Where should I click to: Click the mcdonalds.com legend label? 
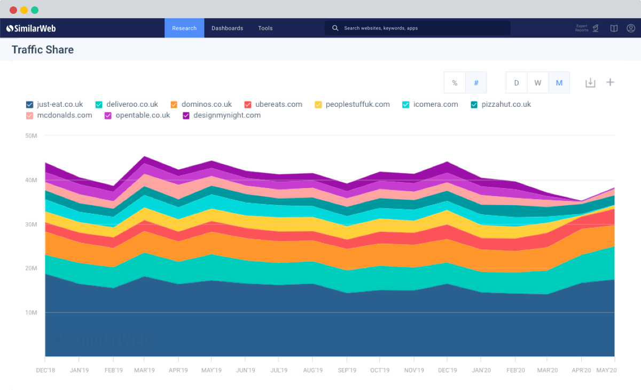(65, 115)
